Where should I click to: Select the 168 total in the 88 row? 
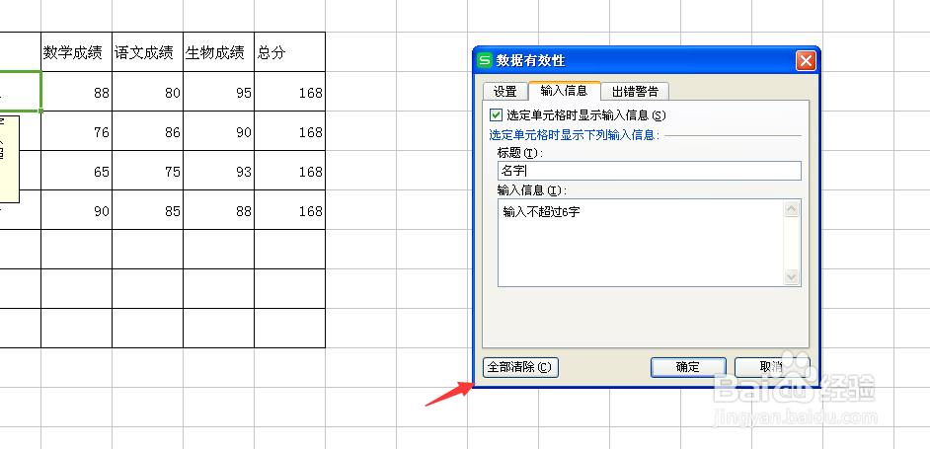pyautogui.click(x=290, y=92)
